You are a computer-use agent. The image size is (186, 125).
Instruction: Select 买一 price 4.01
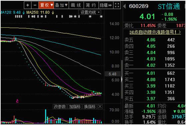pyautogui.click(x=151, y=73)
